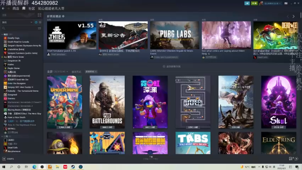This screenshot has width=302, height=170.
Task: Switch library to grid collections view icon
Action: 40,15
